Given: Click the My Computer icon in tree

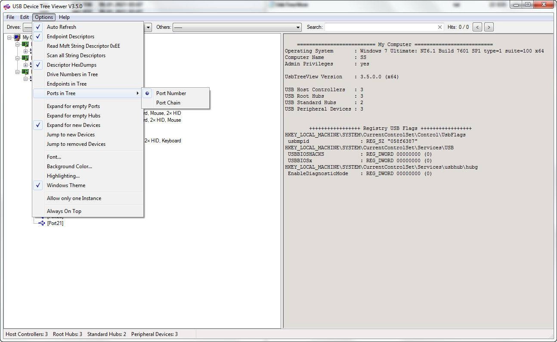Looking at the screenshot, I should click(17, 37).
